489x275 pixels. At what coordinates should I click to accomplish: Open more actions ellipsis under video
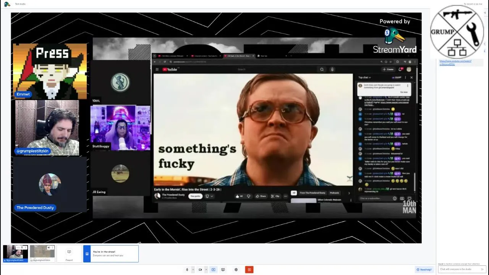coord(285,196)
